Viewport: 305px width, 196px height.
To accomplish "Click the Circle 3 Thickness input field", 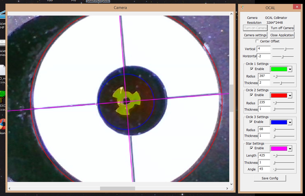I will click(264, 136).
